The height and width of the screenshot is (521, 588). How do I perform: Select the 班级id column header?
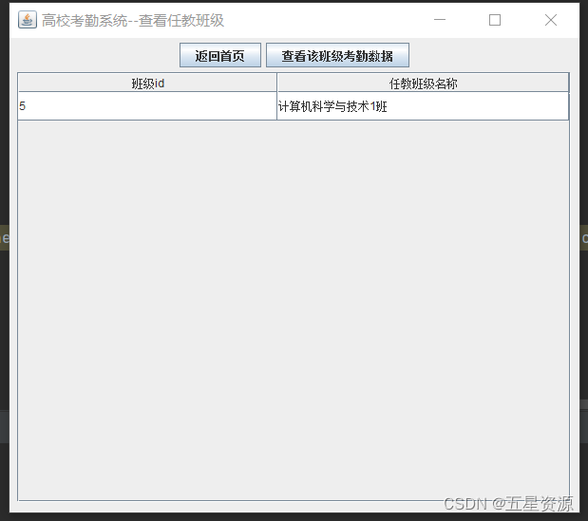coord(147,84)
